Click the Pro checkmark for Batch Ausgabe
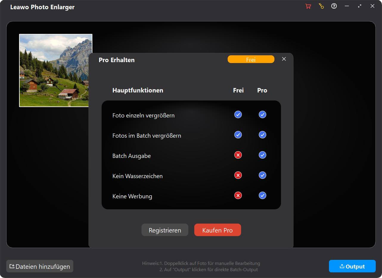The width and height of the screenshot is (382, 278). (263, 155)
